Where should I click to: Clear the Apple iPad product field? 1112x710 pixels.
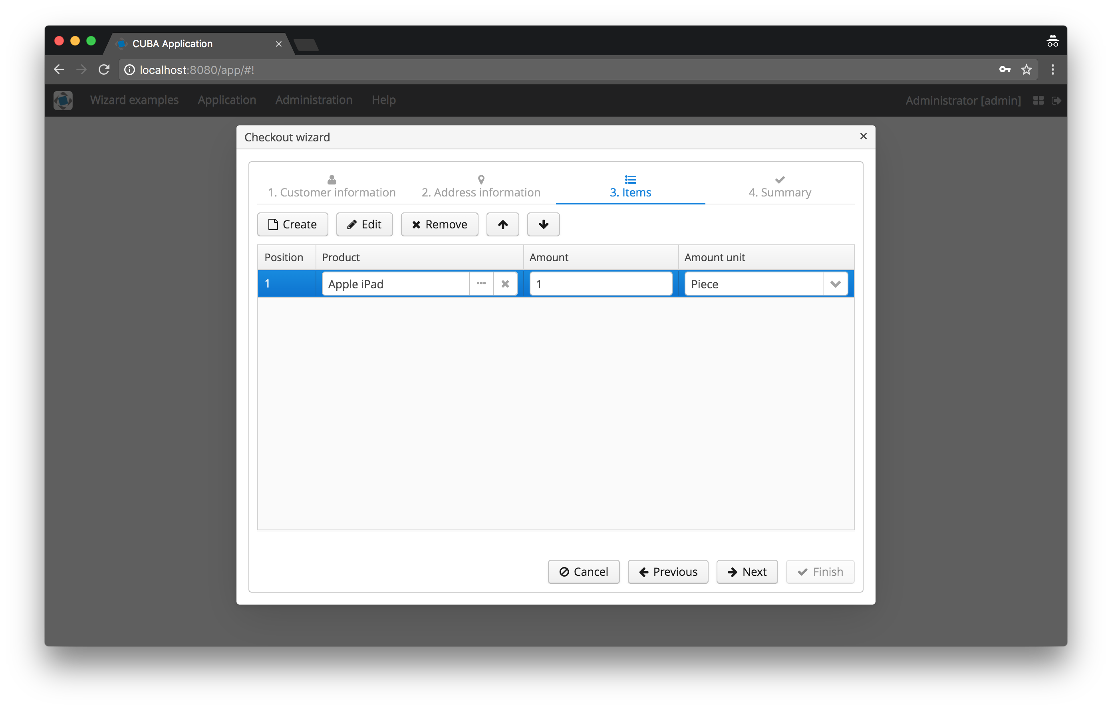(x=505, y=284)
